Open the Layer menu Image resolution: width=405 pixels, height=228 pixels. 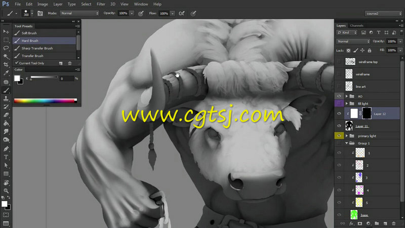(x=58, y=4)
